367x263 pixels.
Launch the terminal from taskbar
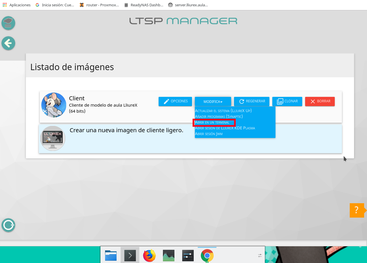[x=130, y=255]
